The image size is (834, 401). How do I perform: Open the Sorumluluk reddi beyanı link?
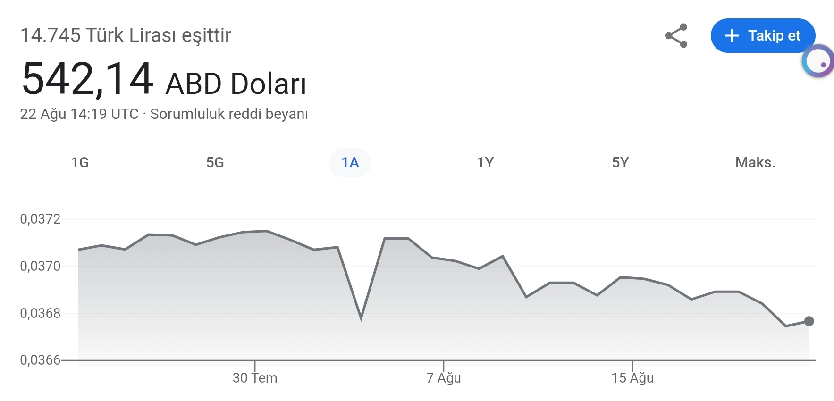coord(229,114)
